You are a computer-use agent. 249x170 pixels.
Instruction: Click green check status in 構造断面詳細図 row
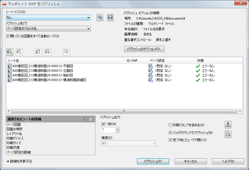point(198,80)
